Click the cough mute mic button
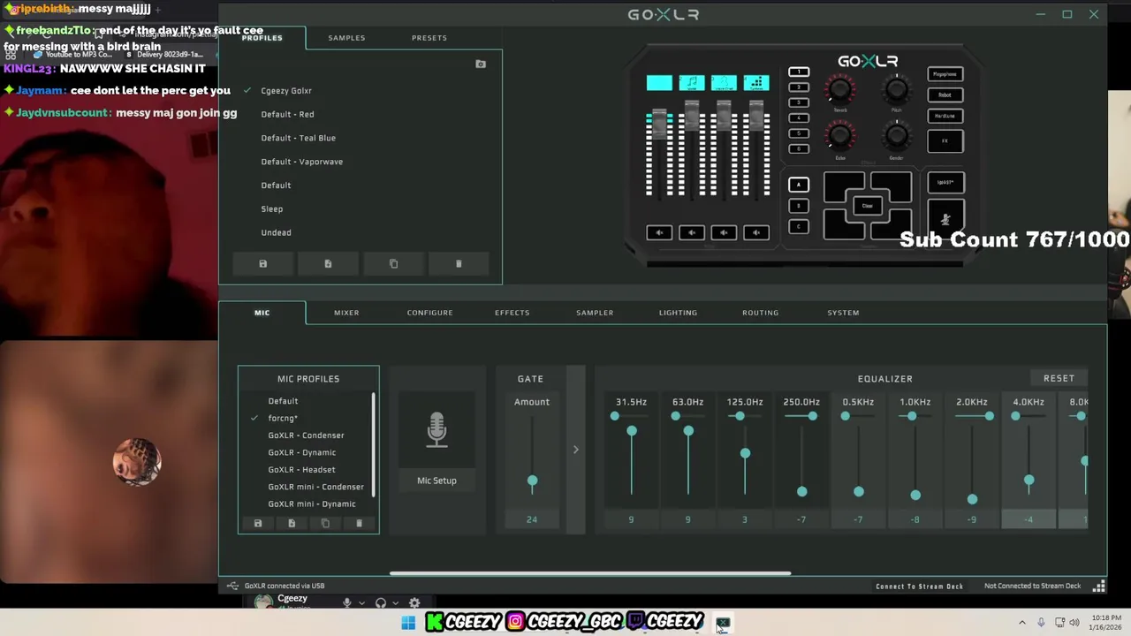The width and height of the screenshot is (1131, 636). [945, 218]
